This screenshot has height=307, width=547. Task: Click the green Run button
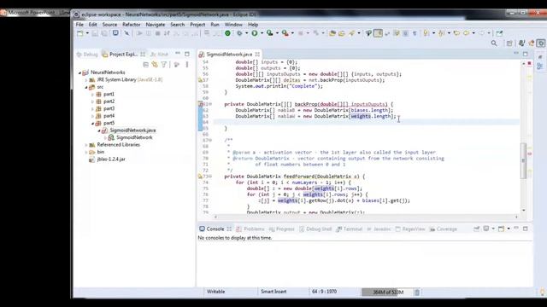point(255,33)
